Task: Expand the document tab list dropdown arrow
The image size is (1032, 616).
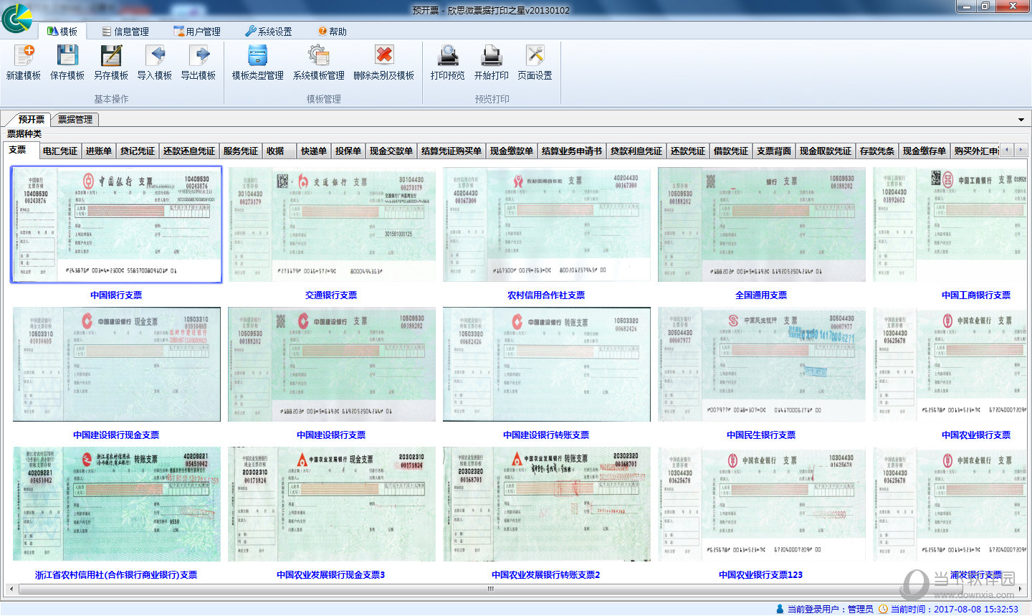Action: 1021,120
